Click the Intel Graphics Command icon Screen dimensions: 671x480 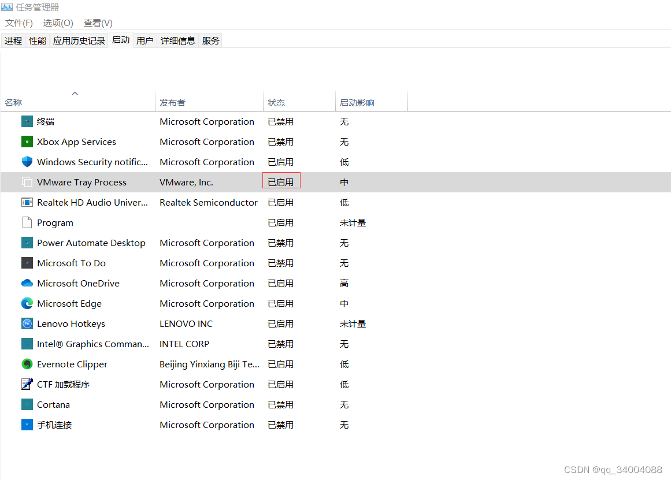point(27,344)
